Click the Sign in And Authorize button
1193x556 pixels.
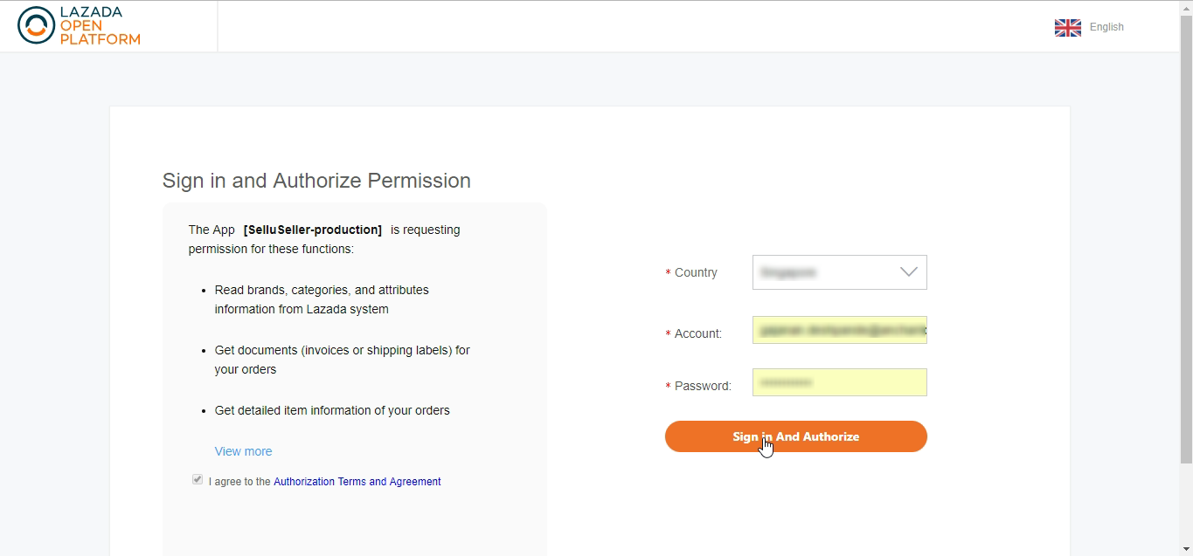click(795, 436)
